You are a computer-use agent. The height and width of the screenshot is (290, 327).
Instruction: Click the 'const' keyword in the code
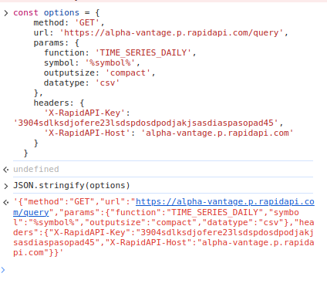pos(25,12)
